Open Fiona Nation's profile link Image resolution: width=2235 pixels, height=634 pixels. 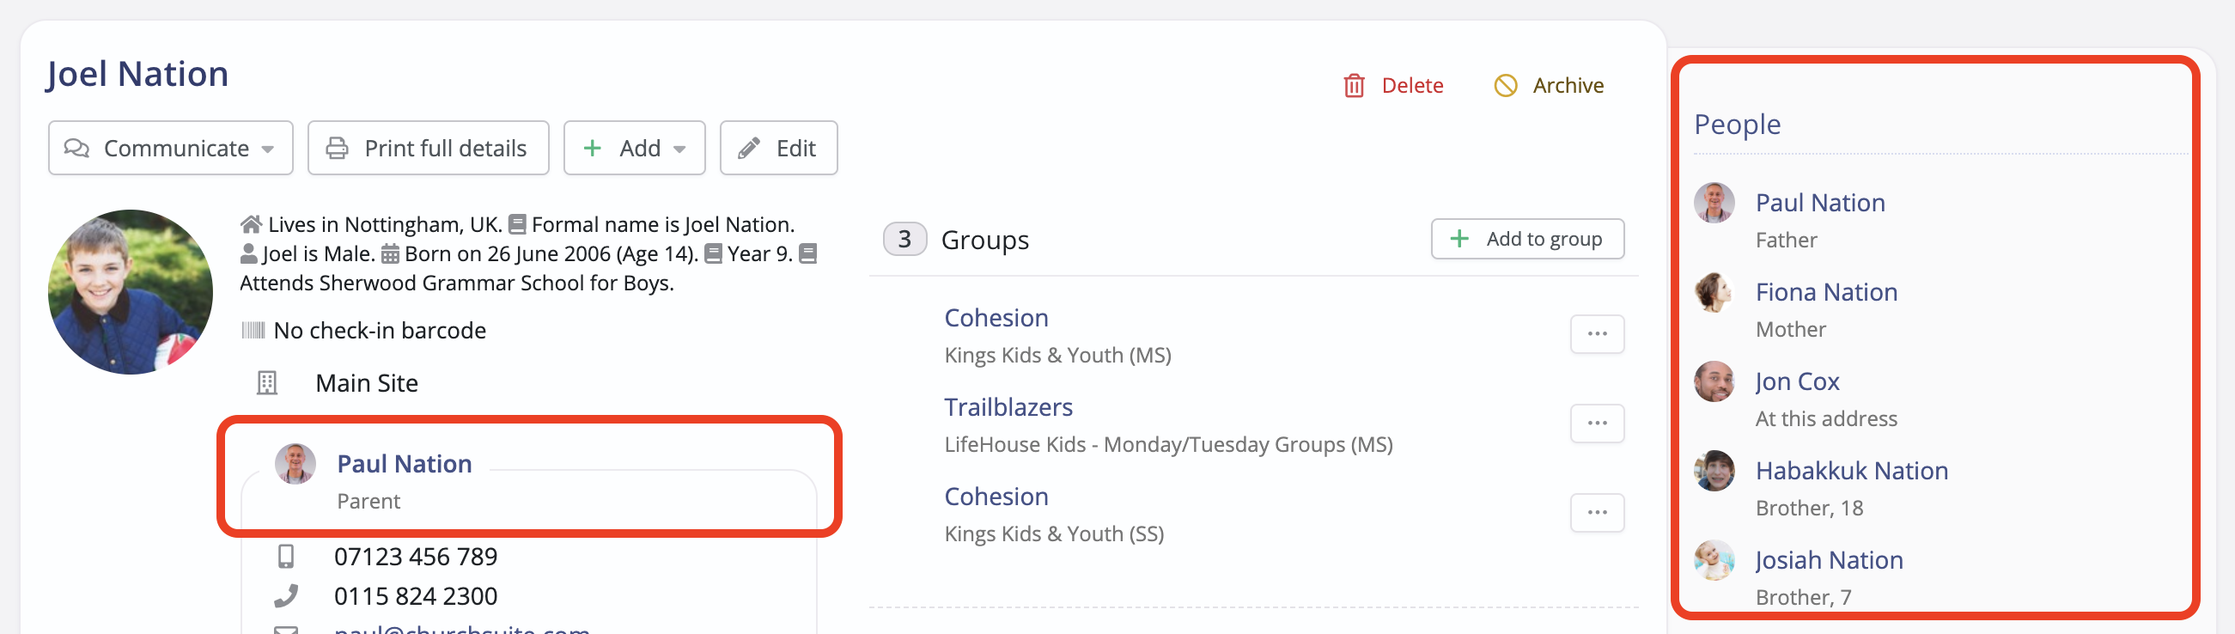[x=1825, y=292]
